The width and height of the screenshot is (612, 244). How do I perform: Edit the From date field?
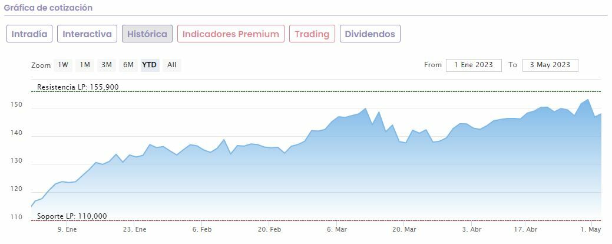(x=474, y=65)
